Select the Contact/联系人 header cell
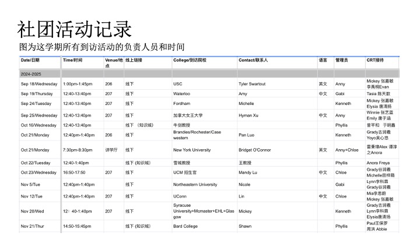This screenshot has width=420, height=236. (x=253, y=60)
